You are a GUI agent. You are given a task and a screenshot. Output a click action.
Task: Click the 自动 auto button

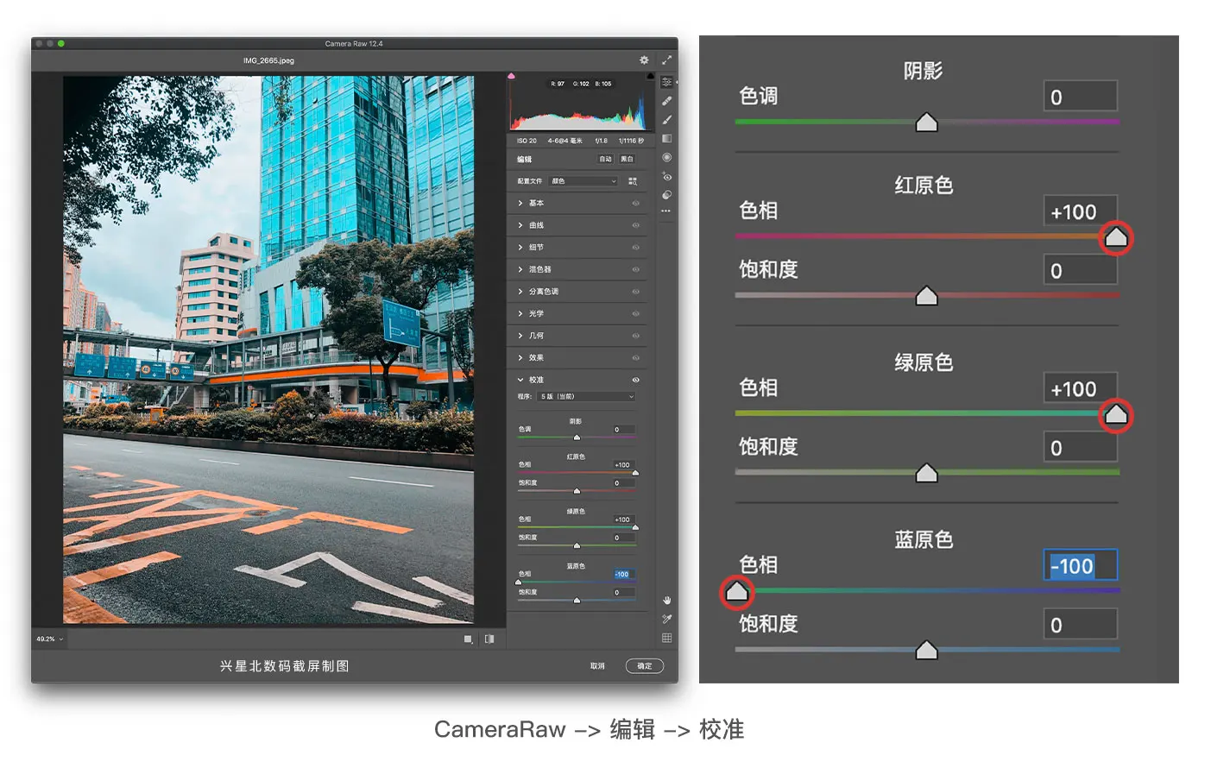[x=605, y=159]
